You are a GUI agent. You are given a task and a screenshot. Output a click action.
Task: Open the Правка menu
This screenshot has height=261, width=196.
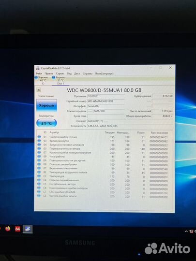(x=49, y=73)
